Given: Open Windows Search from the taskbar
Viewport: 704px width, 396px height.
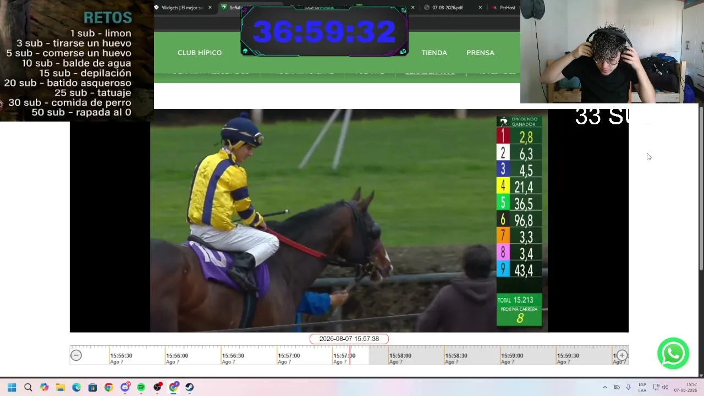Looking at the screenshot, I should (28, 387).
